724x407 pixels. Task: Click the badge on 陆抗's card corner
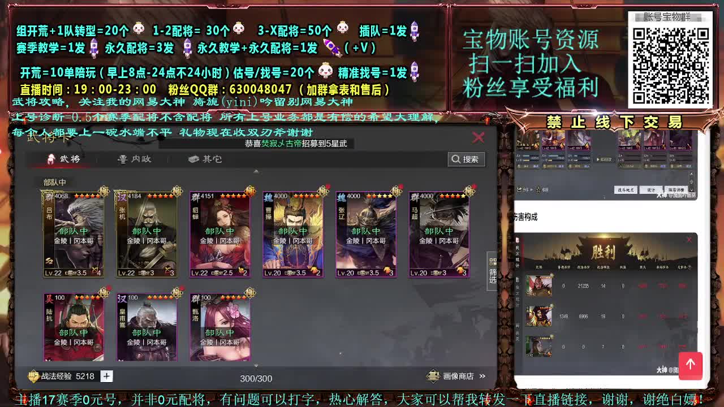click(x=104, y=293)
